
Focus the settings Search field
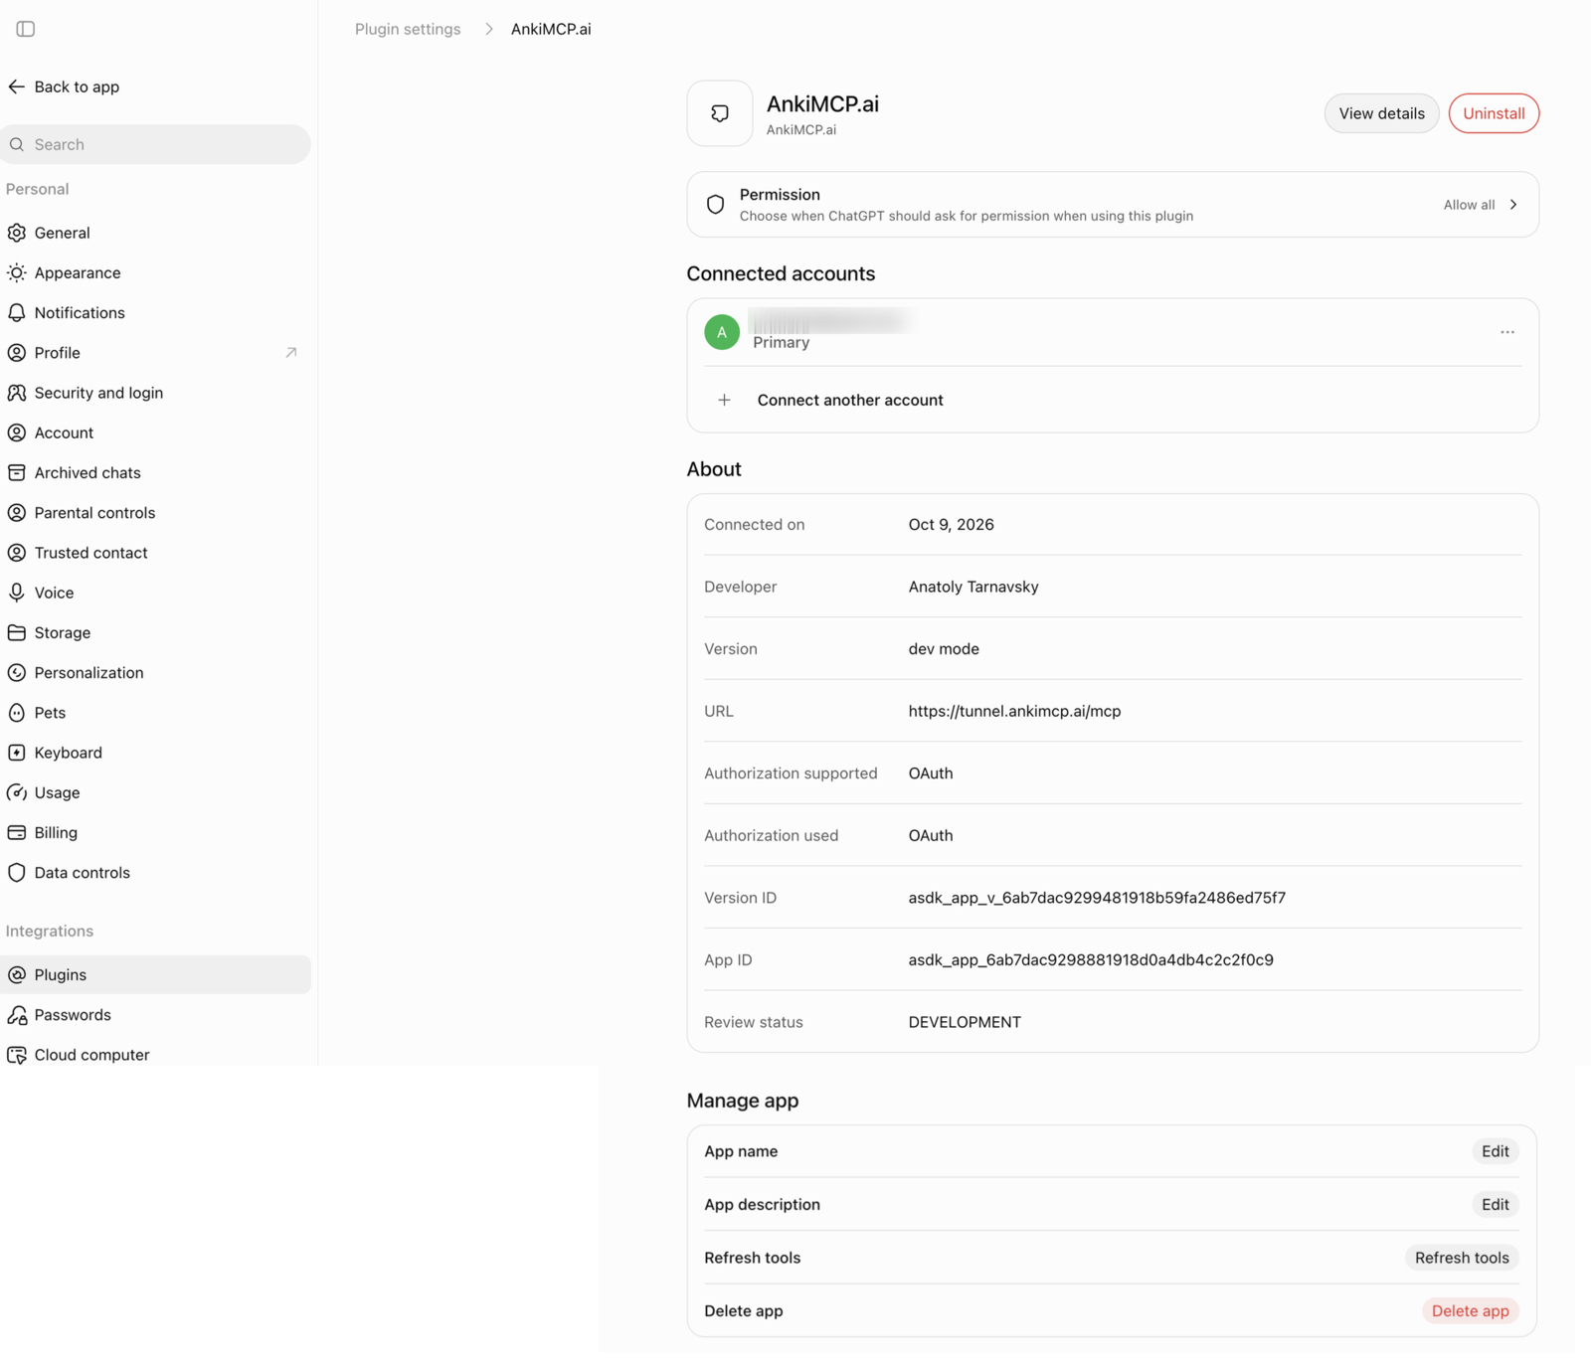coord(155,144)
